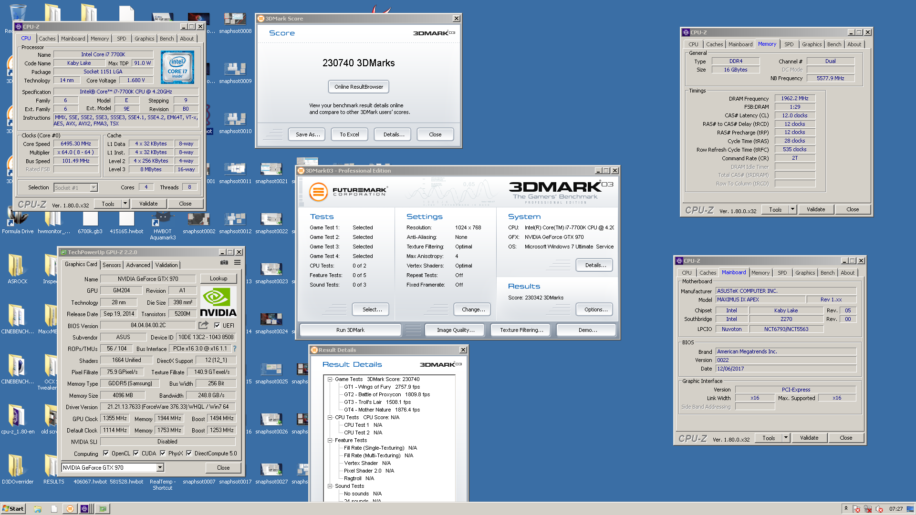The height and width of the screenshot is (515, 916).
Task: Open the ASROCK folder on desktop
Action: 18,269
